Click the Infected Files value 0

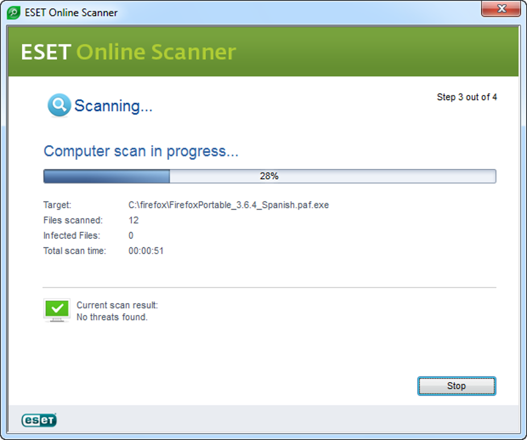[x=131, y=235]
